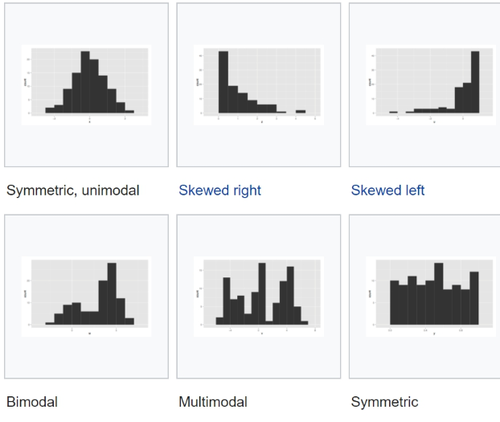
Task: Open the multimodal histogram thumbnail
Action: [258, 296]
